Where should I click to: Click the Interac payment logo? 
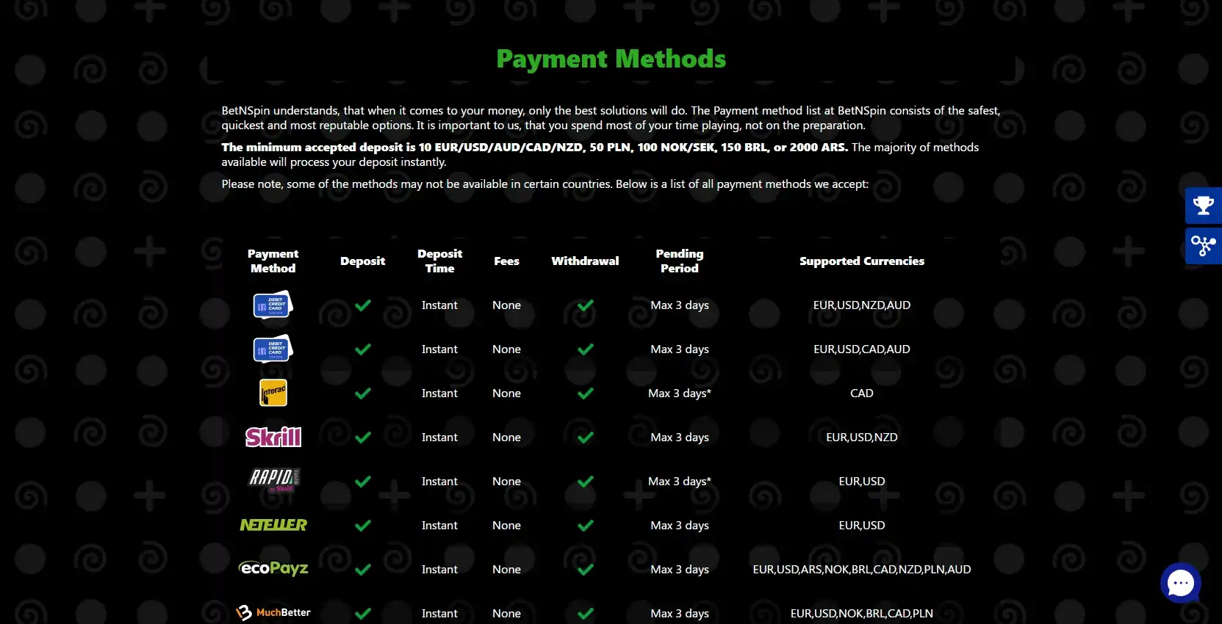(273, 393)
